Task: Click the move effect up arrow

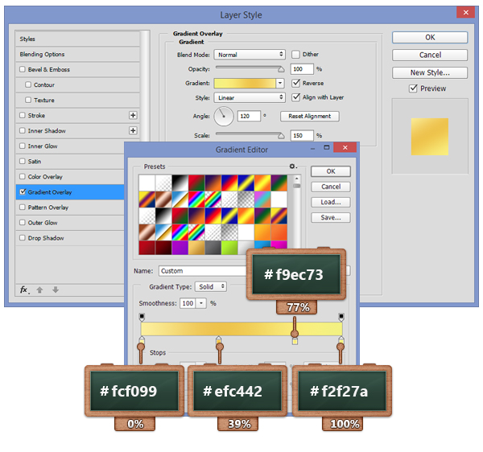Action: click(39, 290)
